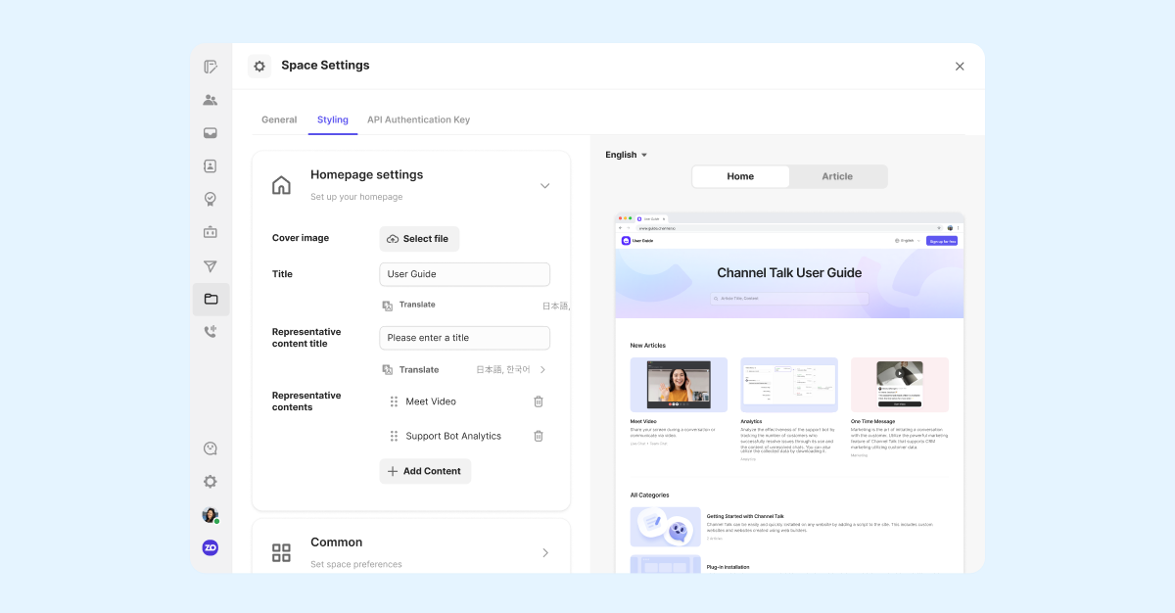This screenshot has height=613, width=1175.
Task: Click the Cover image label
Action: tap(301, 238)
